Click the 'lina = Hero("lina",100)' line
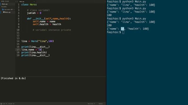Viewport: 188px width, 105px height. (x=38, y=41)
